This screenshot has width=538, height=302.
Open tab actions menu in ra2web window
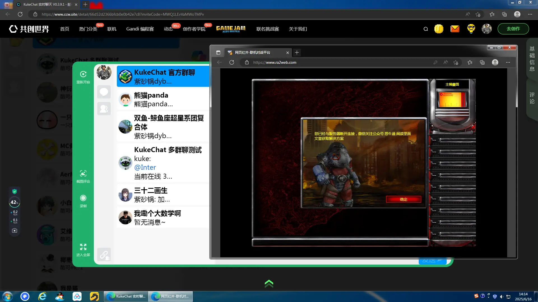pos(218,53)
